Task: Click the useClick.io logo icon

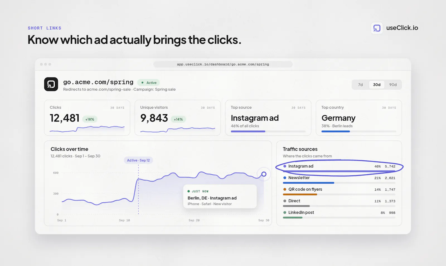Action: 377,28
